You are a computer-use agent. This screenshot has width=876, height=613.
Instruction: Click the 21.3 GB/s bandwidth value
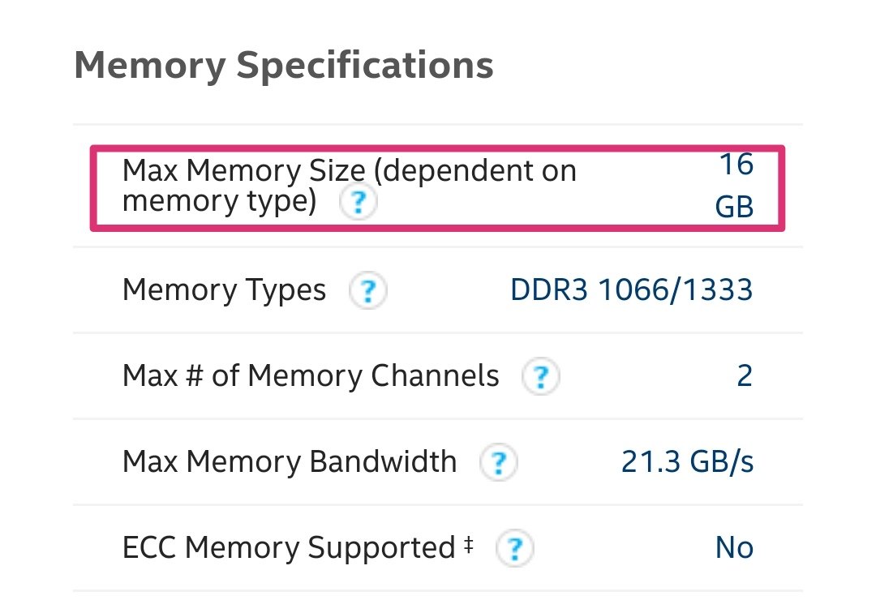pos(688,461)
